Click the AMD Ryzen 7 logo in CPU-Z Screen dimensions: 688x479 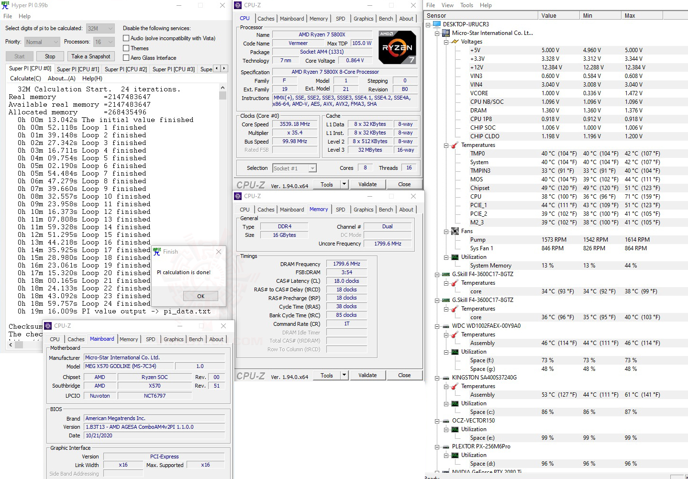pyautogui.click(x=397, y=47)
